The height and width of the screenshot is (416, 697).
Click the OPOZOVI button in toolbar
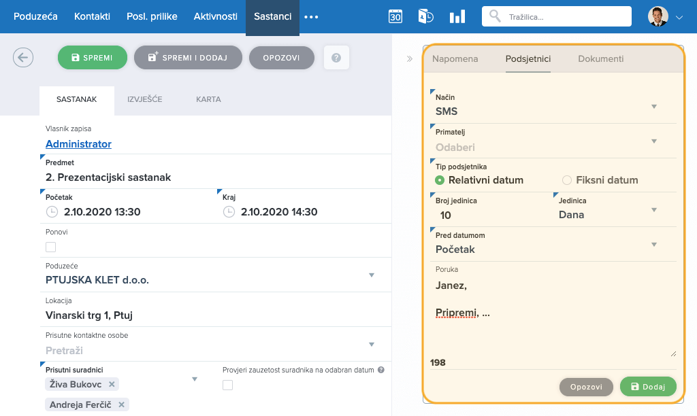tap(281, 57)
